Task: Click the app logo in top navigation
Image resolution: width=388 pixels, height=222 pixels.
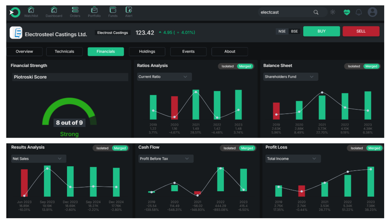Action: [x=15, y=12]
